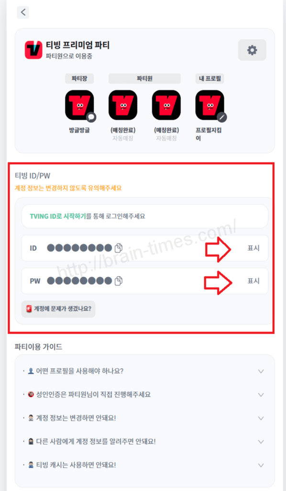286x491 pixels.
Task: Tap the TVING logo beside party title
Action: (x=33, y=50)
